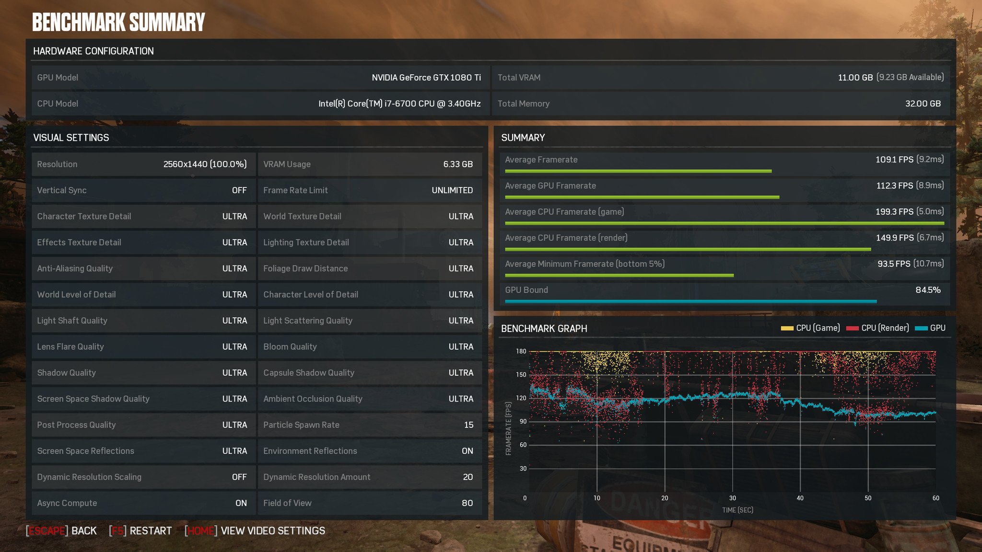Click the GPU Model NVIDIA GeForce row
Viewport: 982px width, 552px height.
coord(259,78)
